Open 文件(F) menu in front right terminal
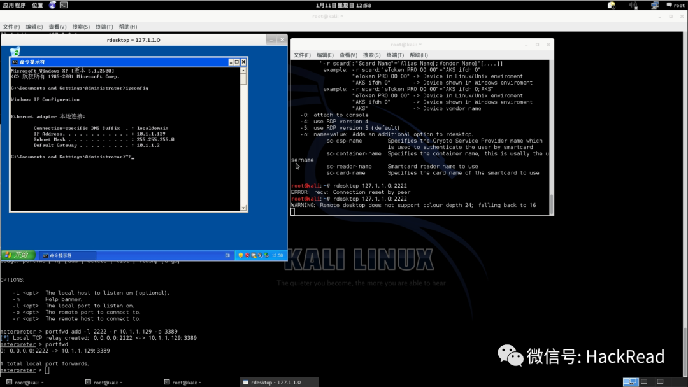Screen dimensions: 688x387 (x=302, y=55)
